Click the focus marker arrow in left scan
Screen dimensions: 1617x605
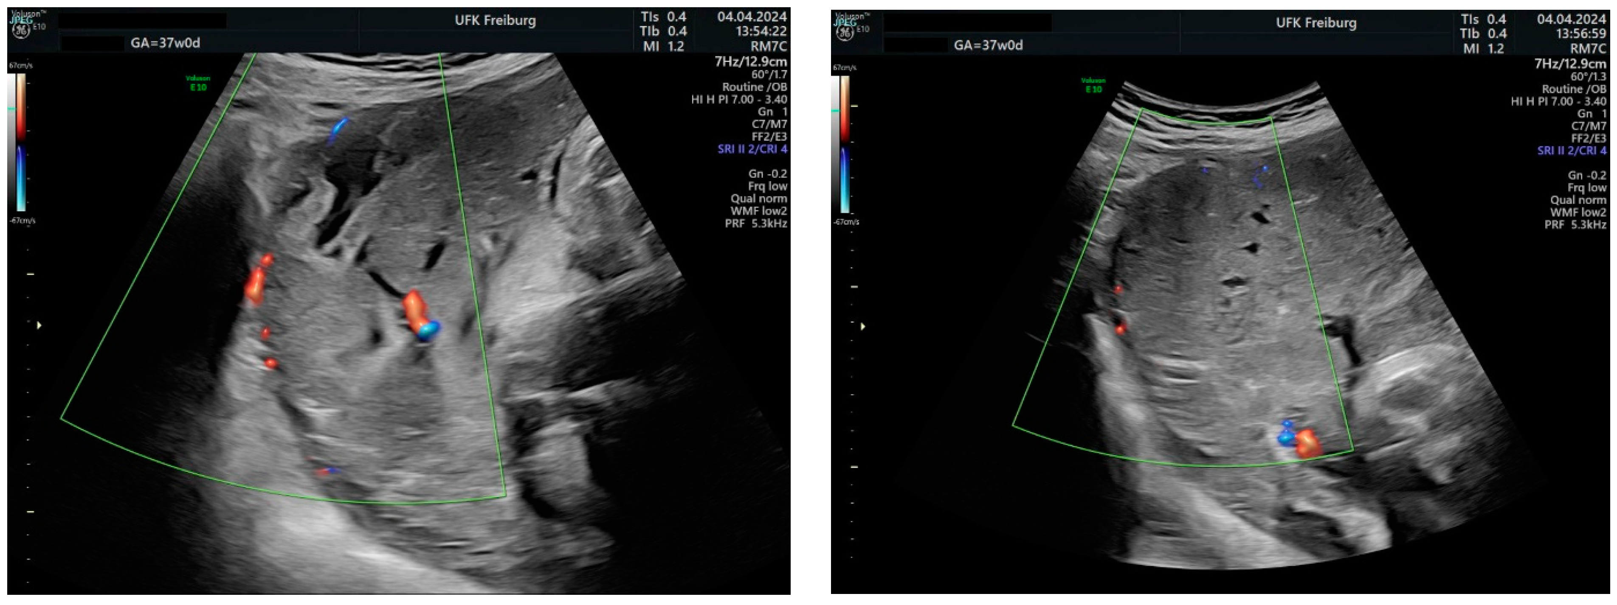click(x=39, y=325)
